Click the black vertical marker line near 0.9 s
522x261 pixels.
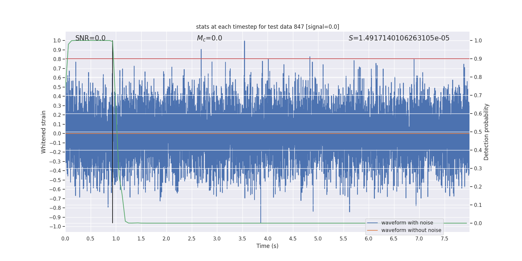(113, 132)
